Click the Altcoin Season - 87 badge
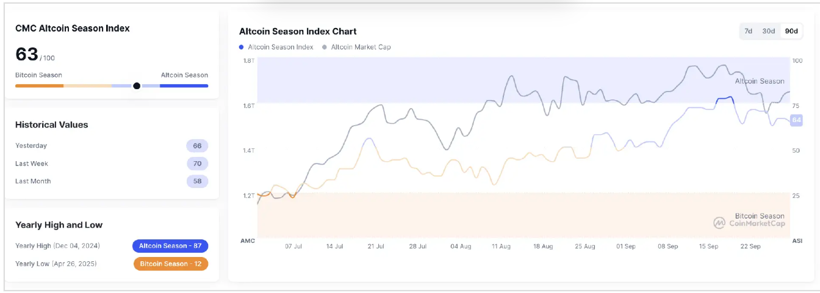Viewport: 820px width, 293px height. click(170, 246)
